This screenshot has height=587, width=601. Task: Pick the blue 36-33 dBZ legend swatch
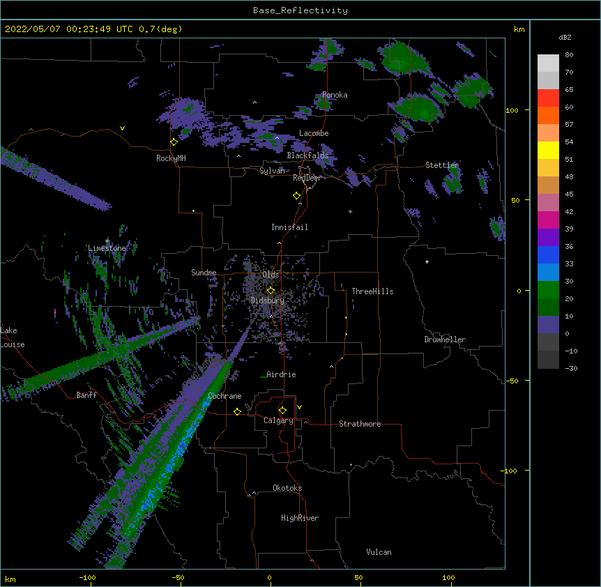coord(548,254)
